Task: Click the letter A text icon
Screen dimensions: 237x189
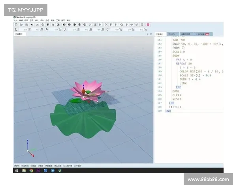Action: (x=47, y=30)
